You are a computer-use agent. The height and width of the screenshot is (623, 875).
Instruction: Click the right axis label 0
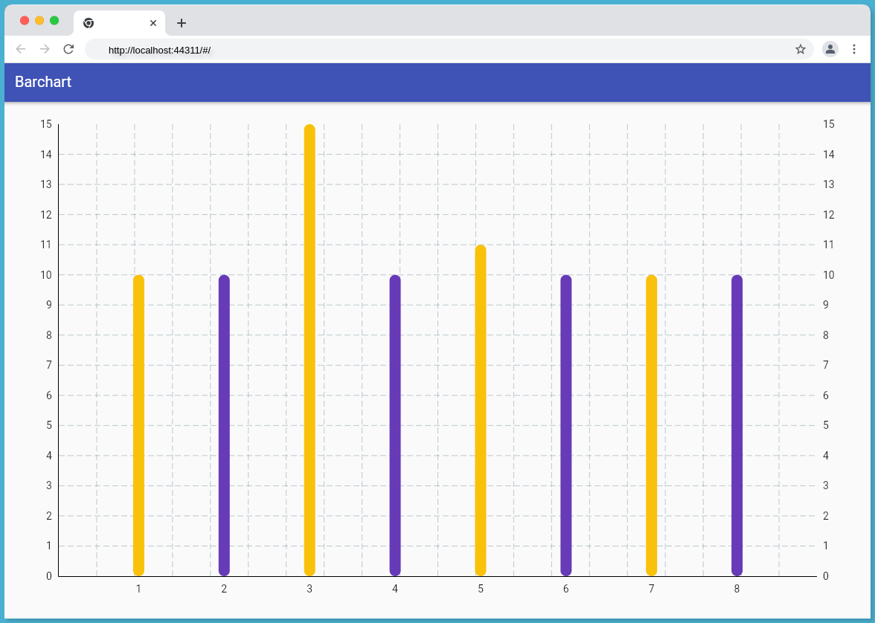[x=825, y=575]
